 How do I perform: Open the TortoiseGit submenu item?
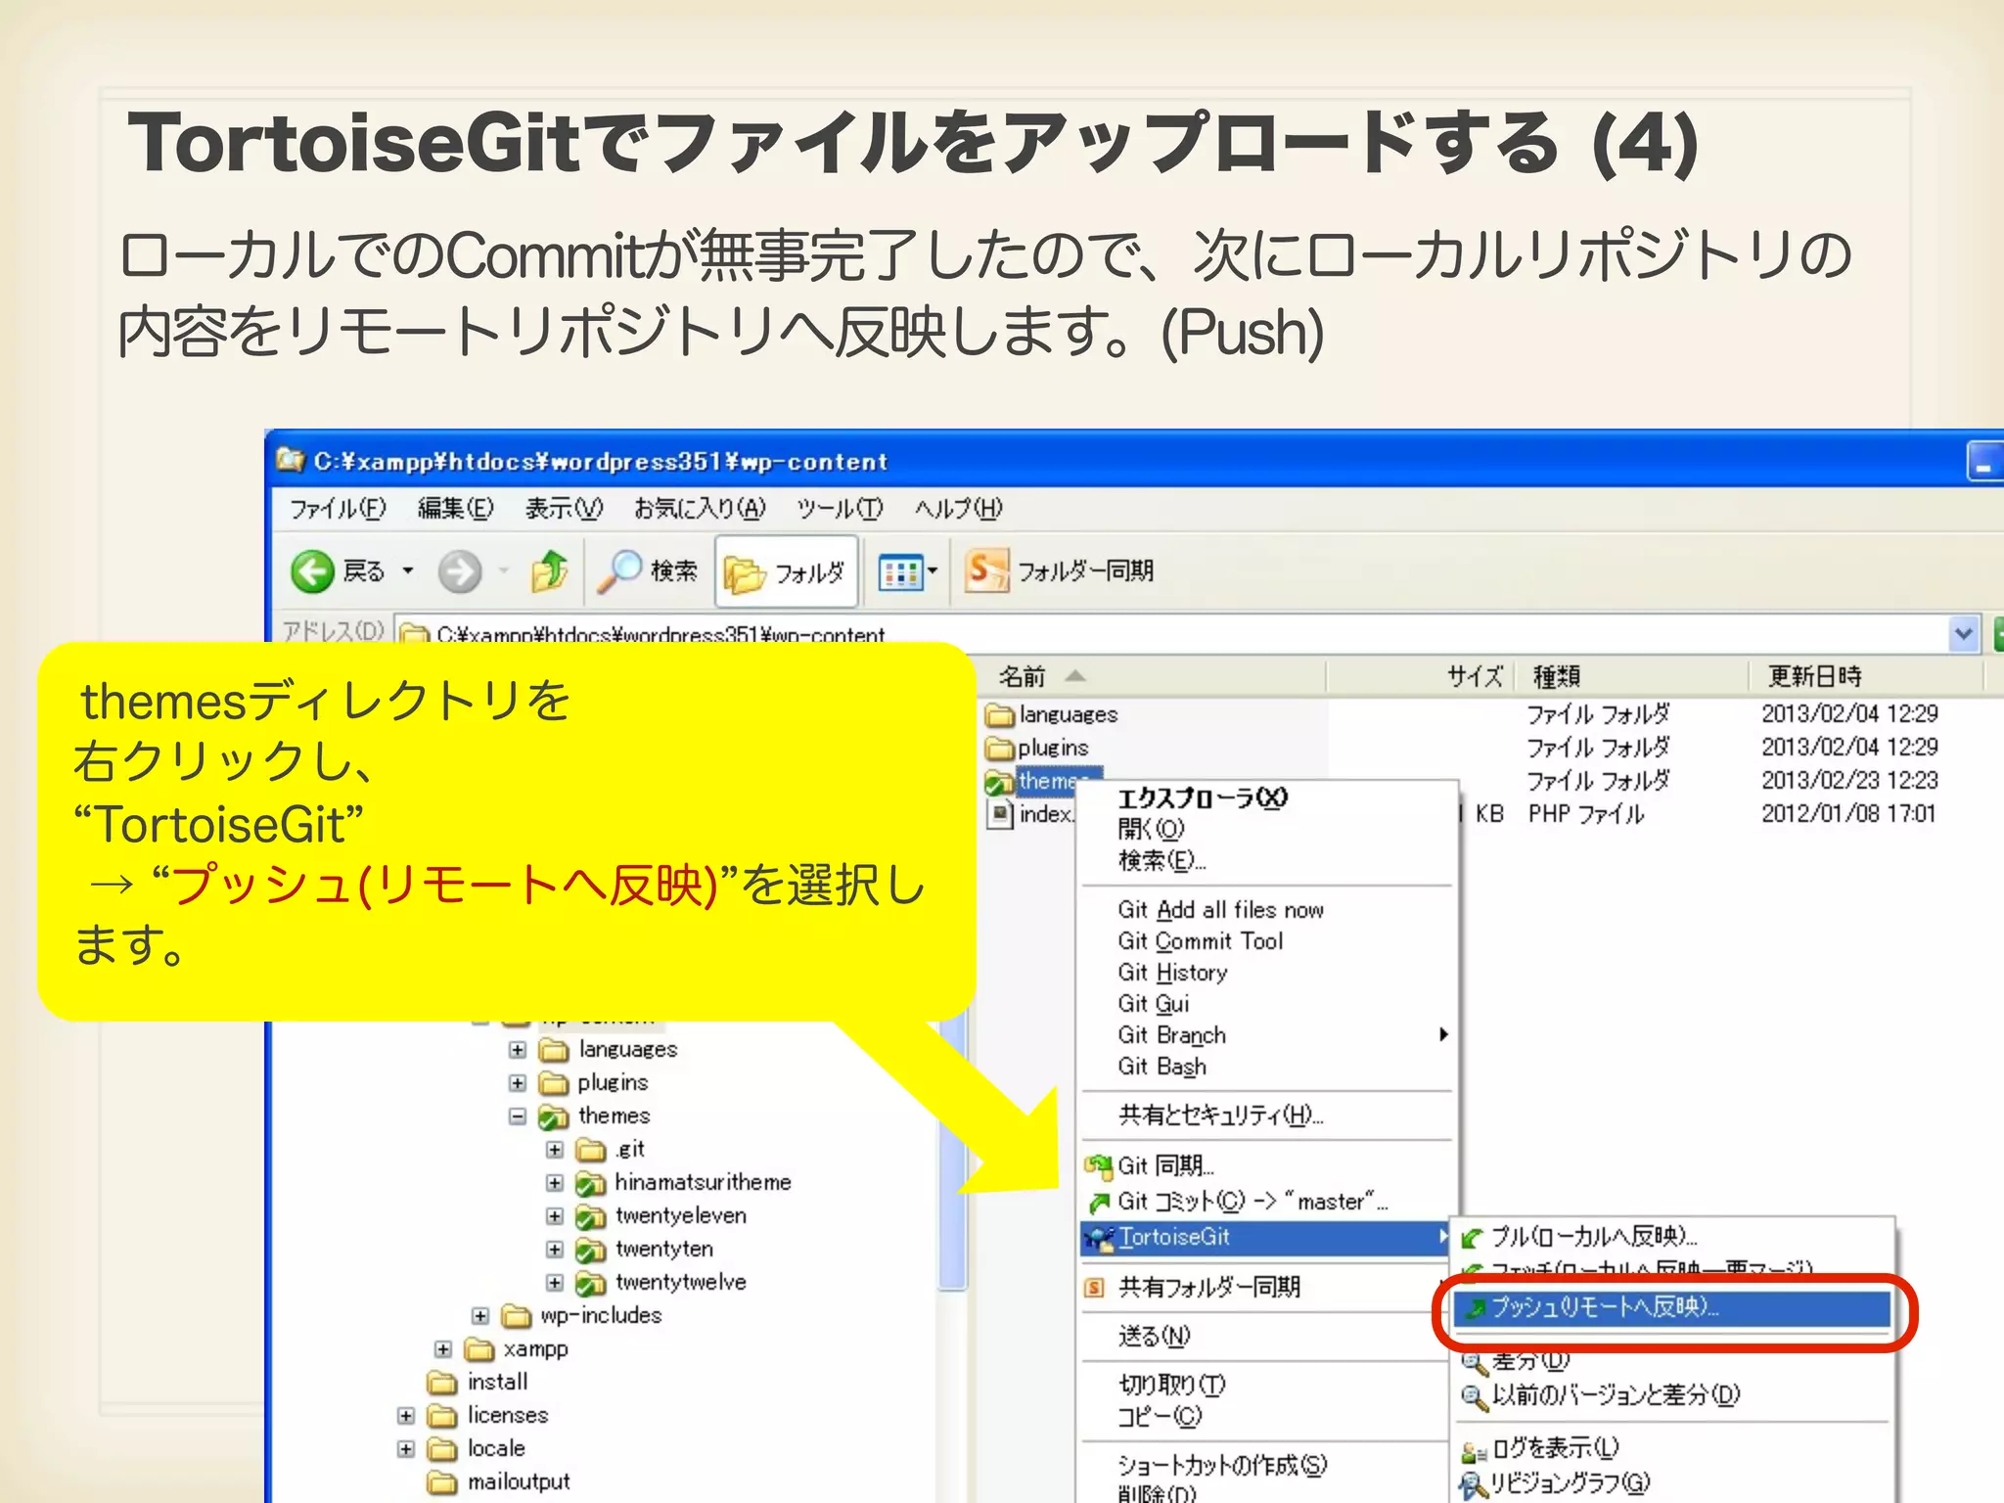[1174, 1237]
